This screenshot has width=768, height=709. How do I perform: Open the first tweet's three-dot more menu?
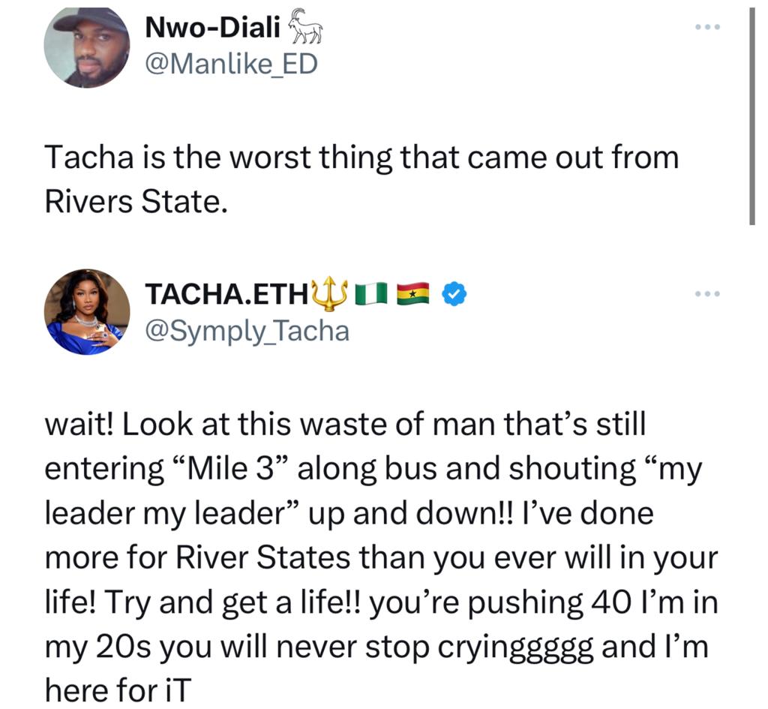click(x=706, y=28)
